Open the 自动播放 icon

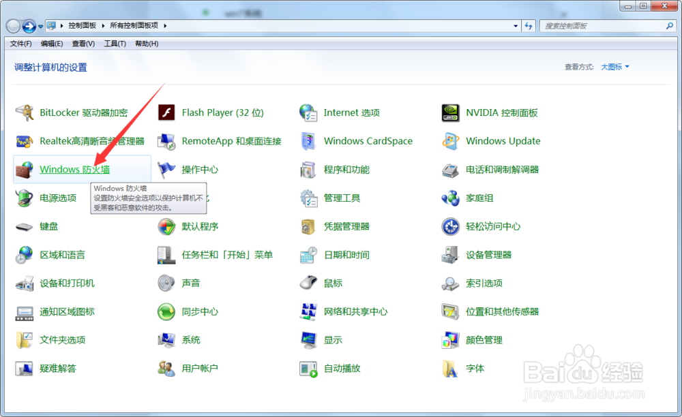click(x=308, y=369)
